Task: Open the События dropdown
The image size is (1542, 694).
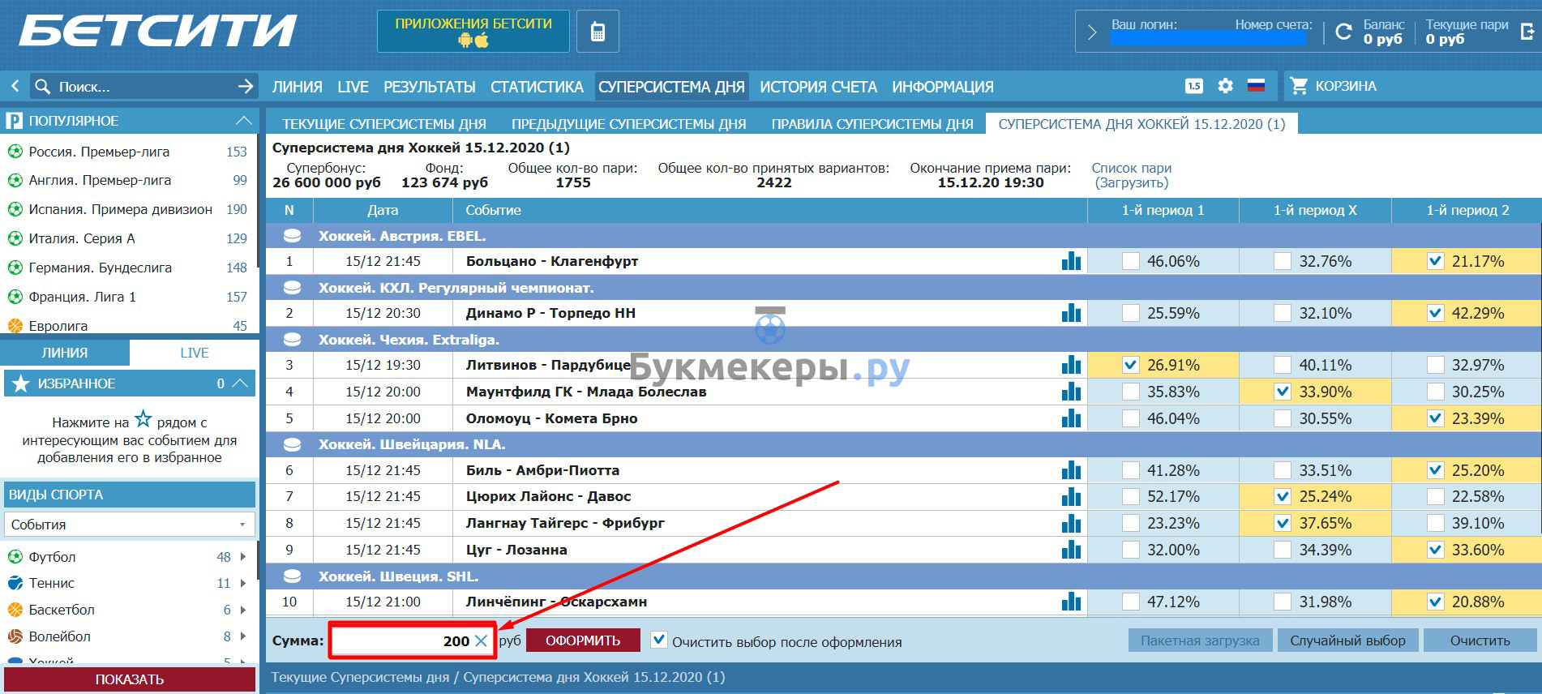Action: (x=130, y=525)
